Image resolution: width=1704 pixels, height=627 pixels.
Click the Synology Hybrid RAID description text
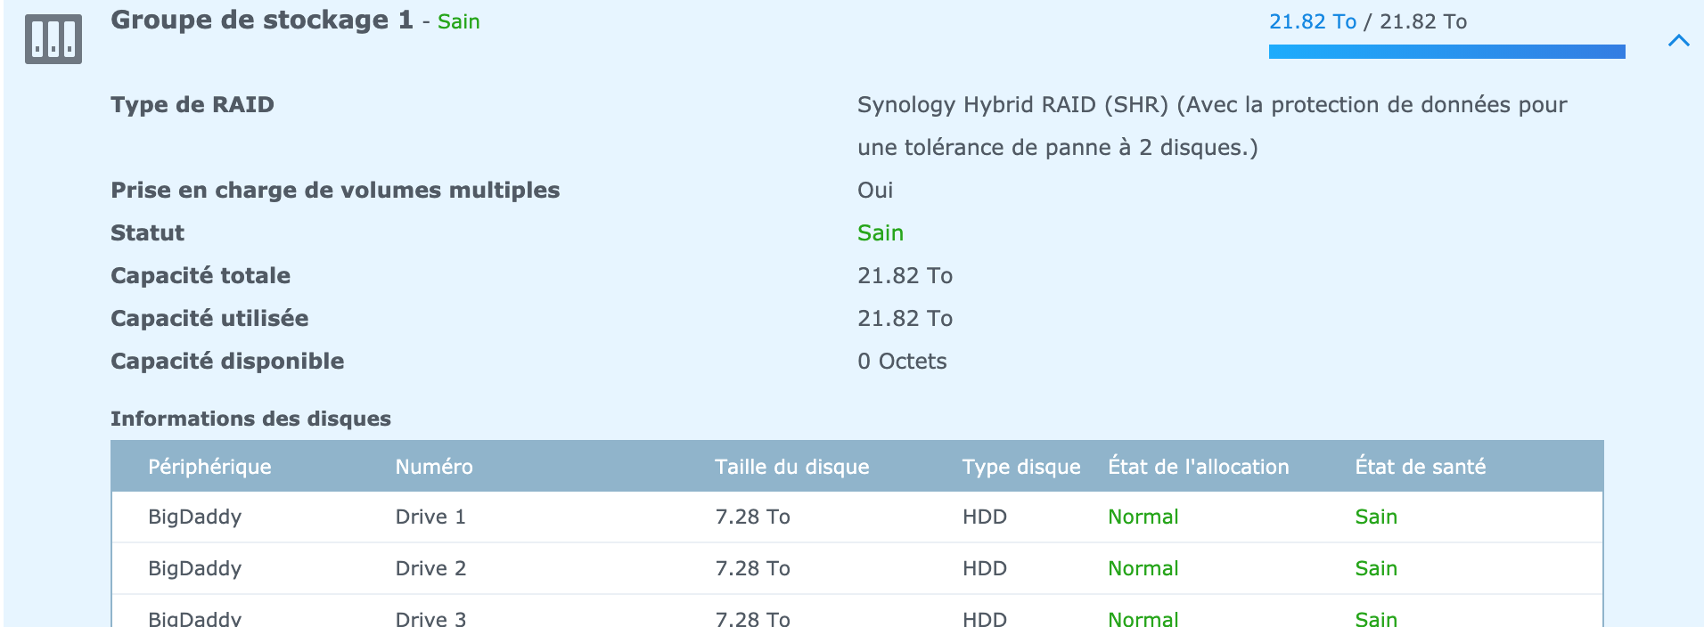coord(1211,105)
